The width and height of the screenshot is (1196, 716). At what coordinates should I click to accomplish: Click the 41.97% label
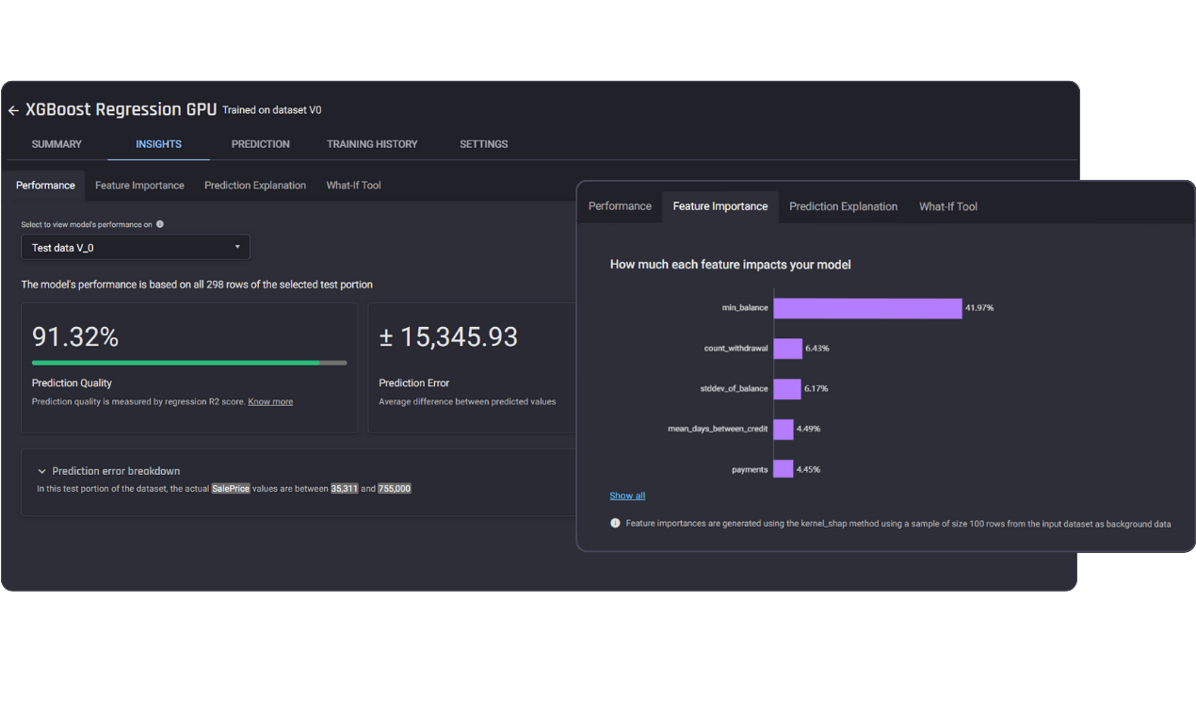(x=979, y=308)
